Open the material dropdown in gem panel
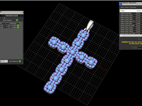The height and width of the screenshot is (106, 142). pos(7,61)
